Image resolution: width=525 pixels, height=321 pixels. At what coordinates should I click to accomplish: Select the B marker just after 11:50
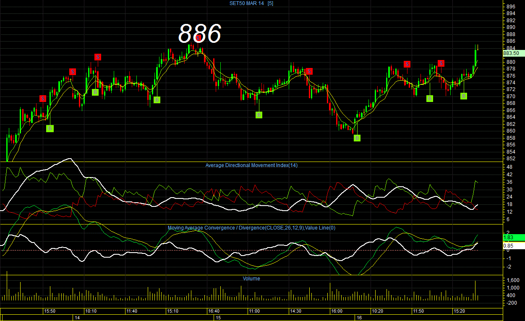tap(430, 99)
